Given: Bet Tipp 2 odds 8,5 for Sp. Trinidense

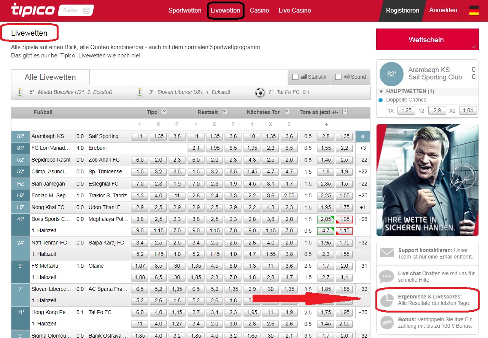Looking at the screenshot, I should click(177, 172).
